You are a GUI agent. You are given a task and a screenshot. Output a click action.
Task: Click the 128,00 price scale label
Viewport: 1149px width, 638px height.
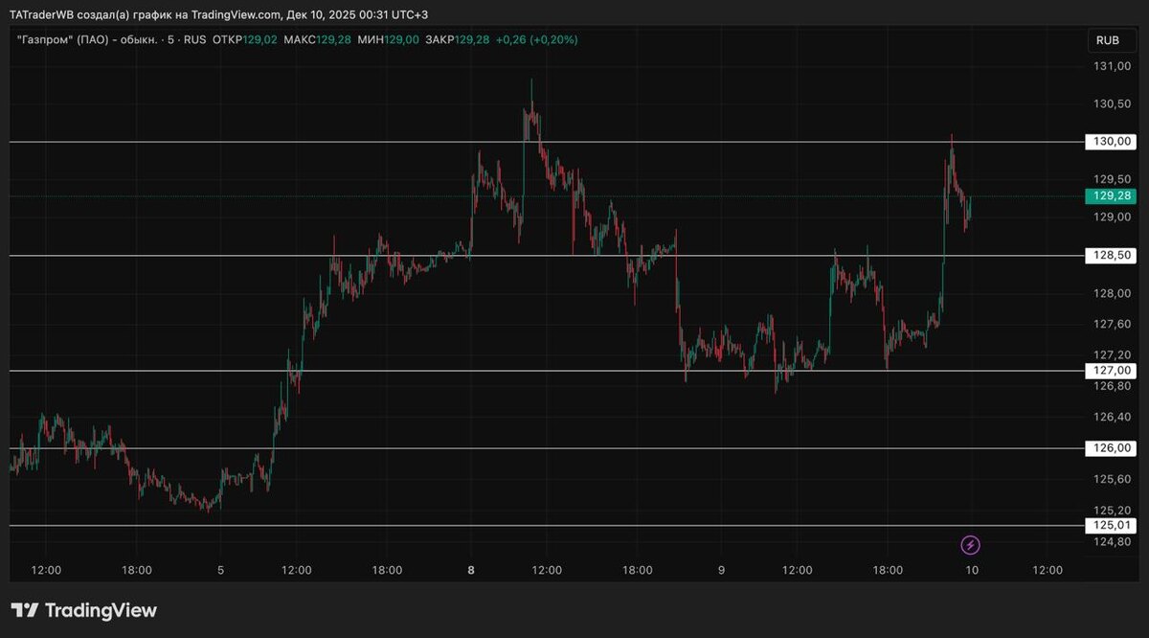pos(1114,294)
